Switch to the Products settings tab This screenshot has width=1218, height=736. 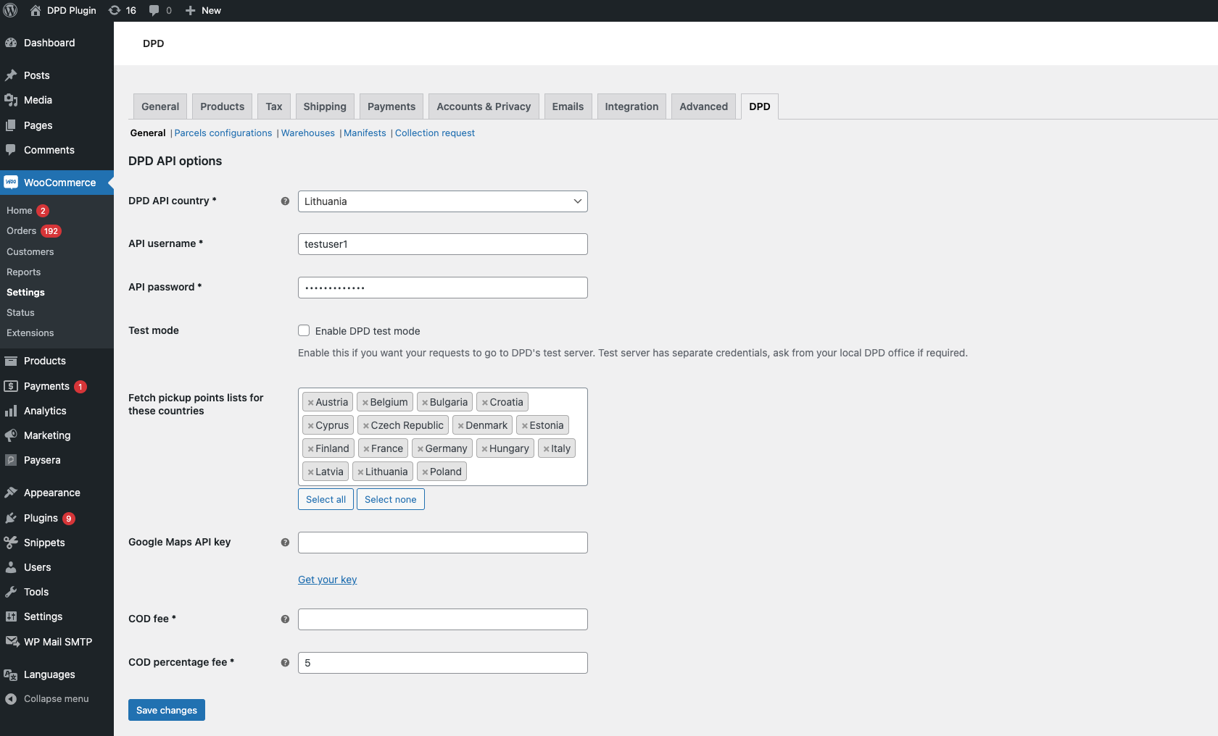point(223,106)
